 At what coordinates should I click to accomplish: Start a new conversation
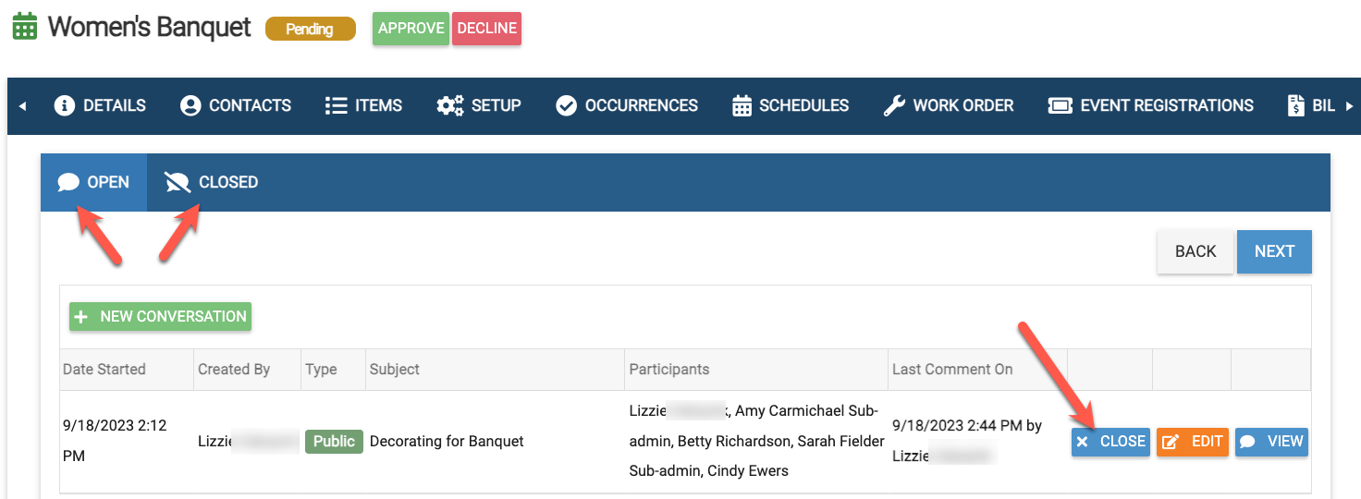pos(160,316)
